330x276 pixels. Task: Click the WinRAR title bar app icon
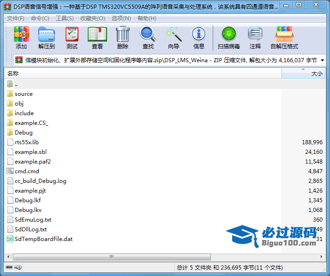(x=7, y=7)
